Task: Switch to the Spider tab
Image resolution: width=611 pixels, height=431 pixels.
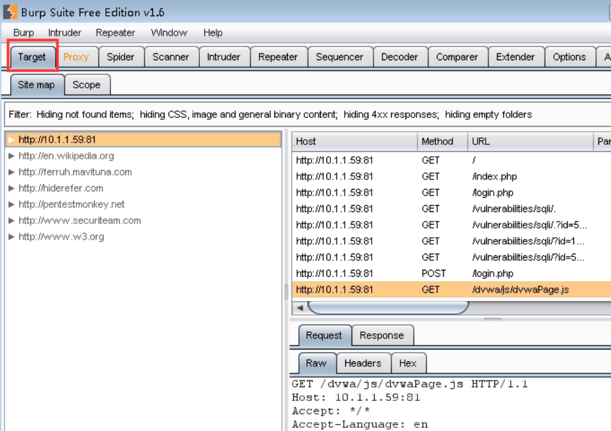Action: pos(120,57)
